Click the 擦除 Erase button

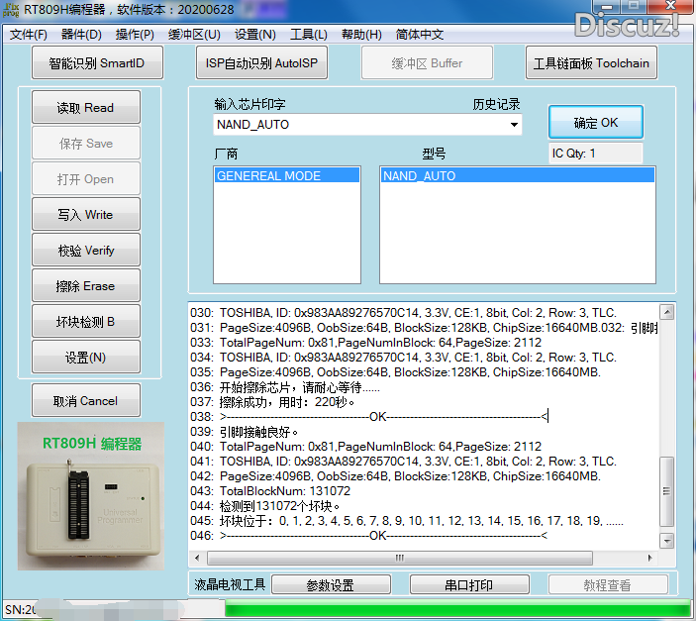pos(86,286)
